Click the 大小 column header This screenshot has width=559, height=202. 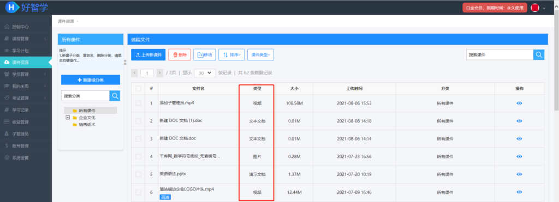(x=294, y=89)
